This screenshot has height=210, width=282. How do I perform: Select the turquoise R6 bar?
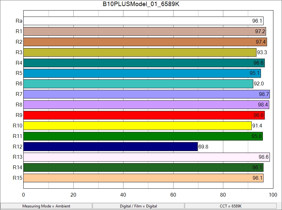[x=138, y=84]
